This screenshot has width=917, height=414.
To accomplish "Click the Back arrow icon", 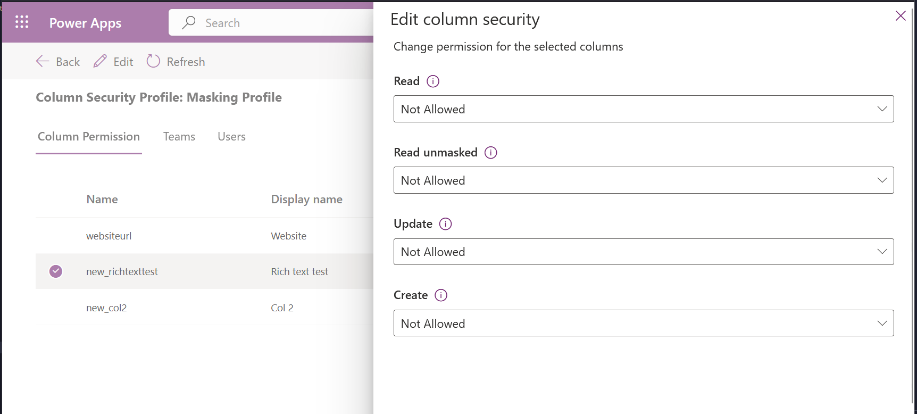I will (x=43, y=61).
